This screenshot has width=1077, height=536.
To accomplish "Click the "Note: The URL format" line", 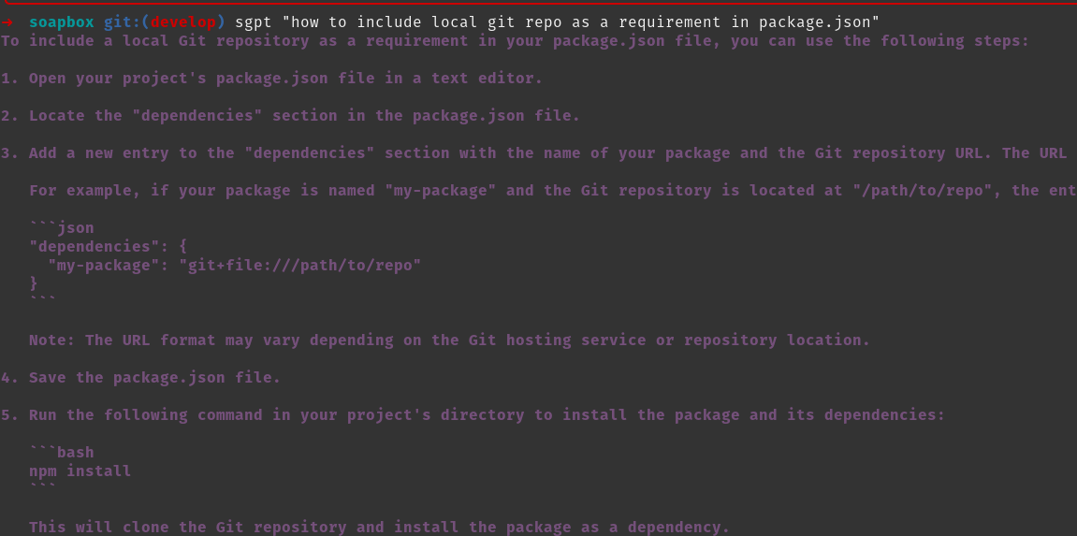I will (x=449, y=340).
